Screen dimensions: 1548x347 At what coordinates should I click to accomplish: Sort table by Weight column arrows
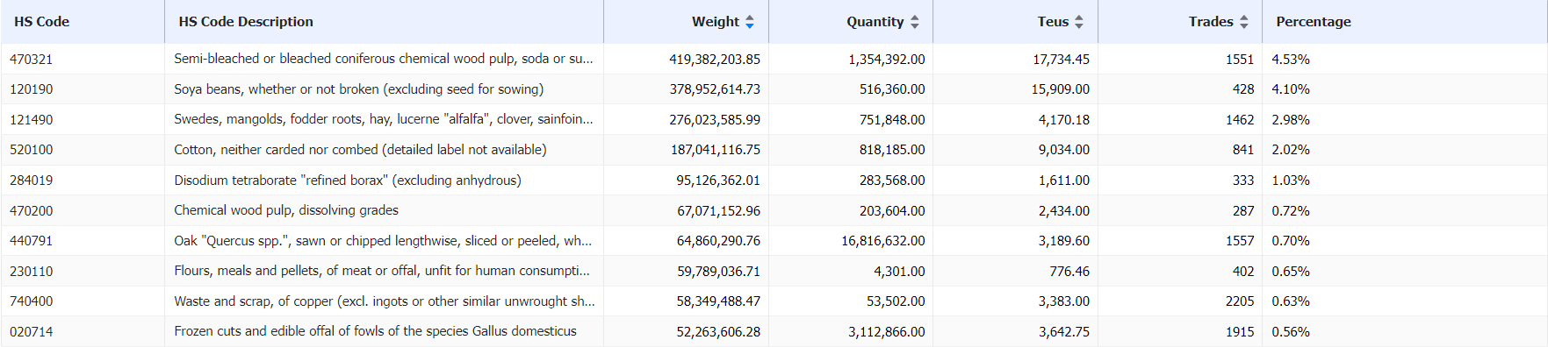pyautogui.click(x=750, y=22)
